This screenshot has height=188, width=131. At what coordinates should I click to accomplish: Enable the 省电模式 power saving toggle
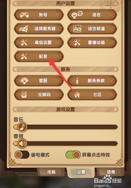coord(22,155)
